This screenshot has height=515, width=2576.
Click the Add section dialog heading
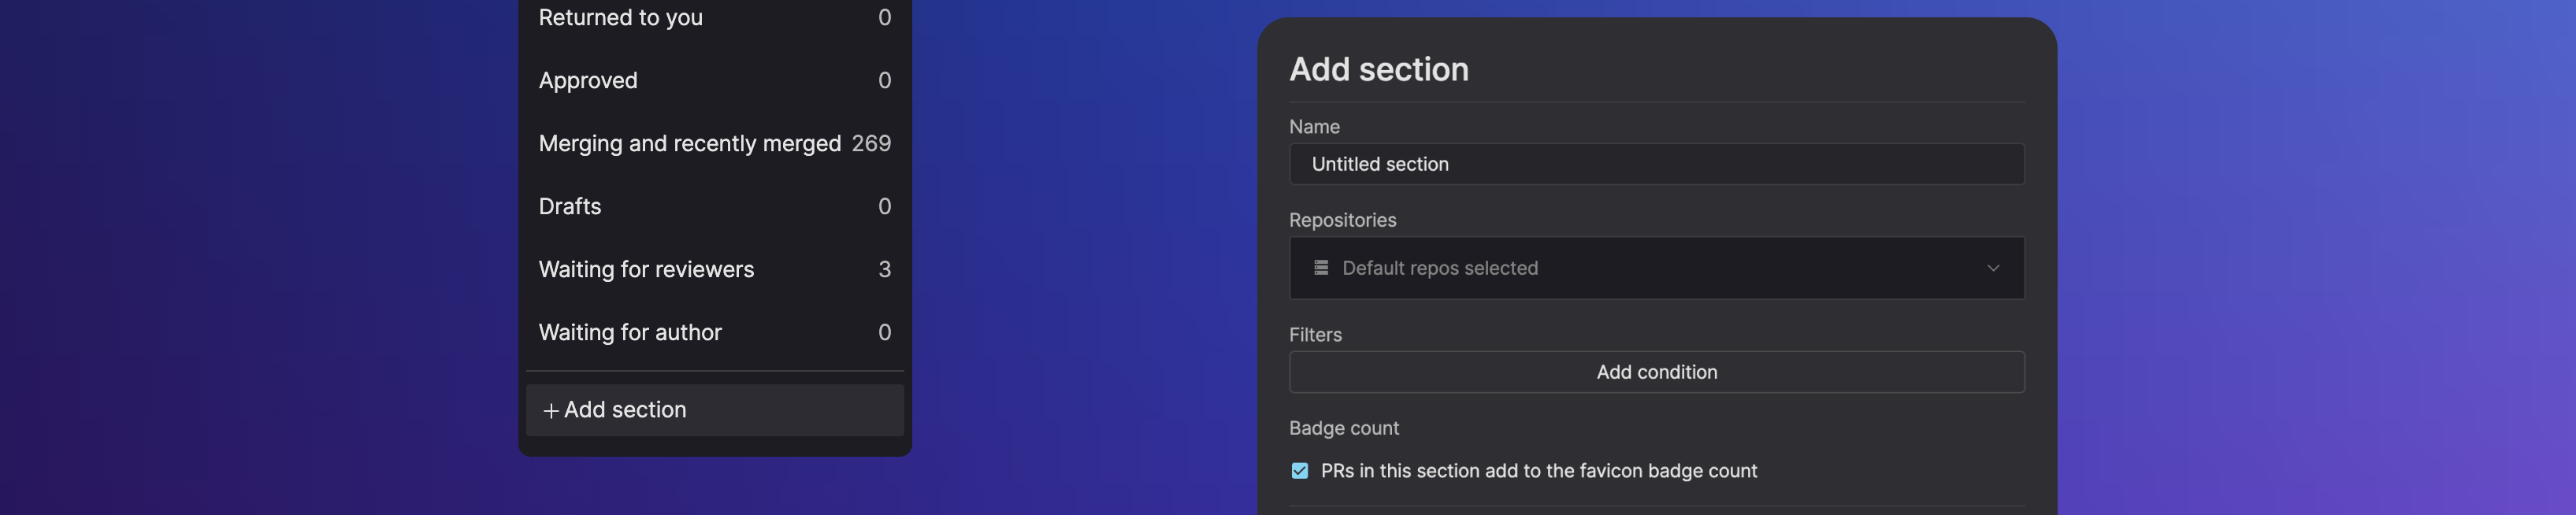pyautogui.click(x=1378, y=69)
